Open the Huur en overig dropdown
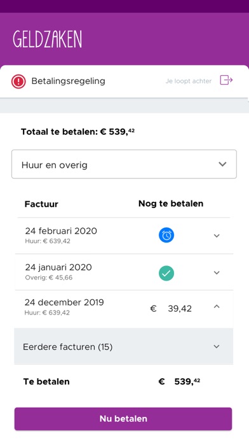The width and height of the screenshot is (249, 443). (124, 164)
